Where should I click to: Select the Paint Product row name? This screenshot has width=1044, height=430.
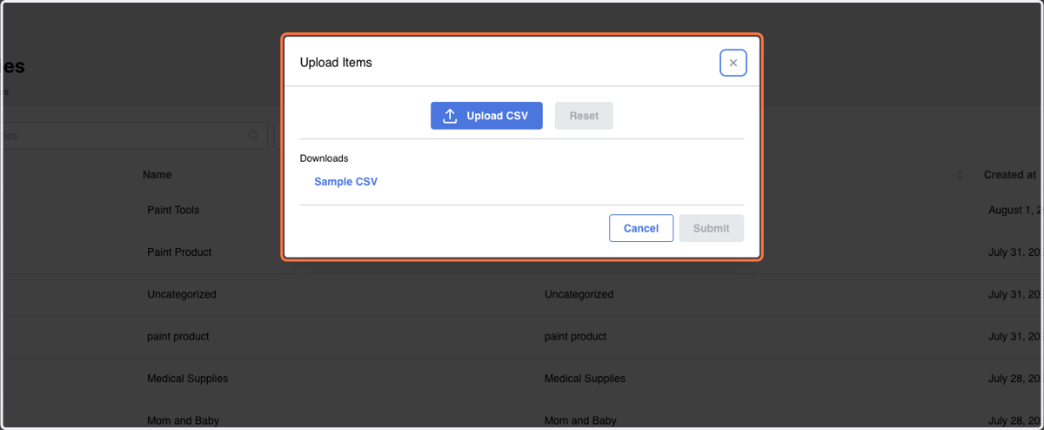(x=179, y=252)
